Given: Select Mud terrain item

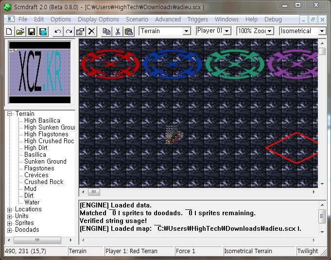Looking at the screenshot, I should [x=30, y=188].
